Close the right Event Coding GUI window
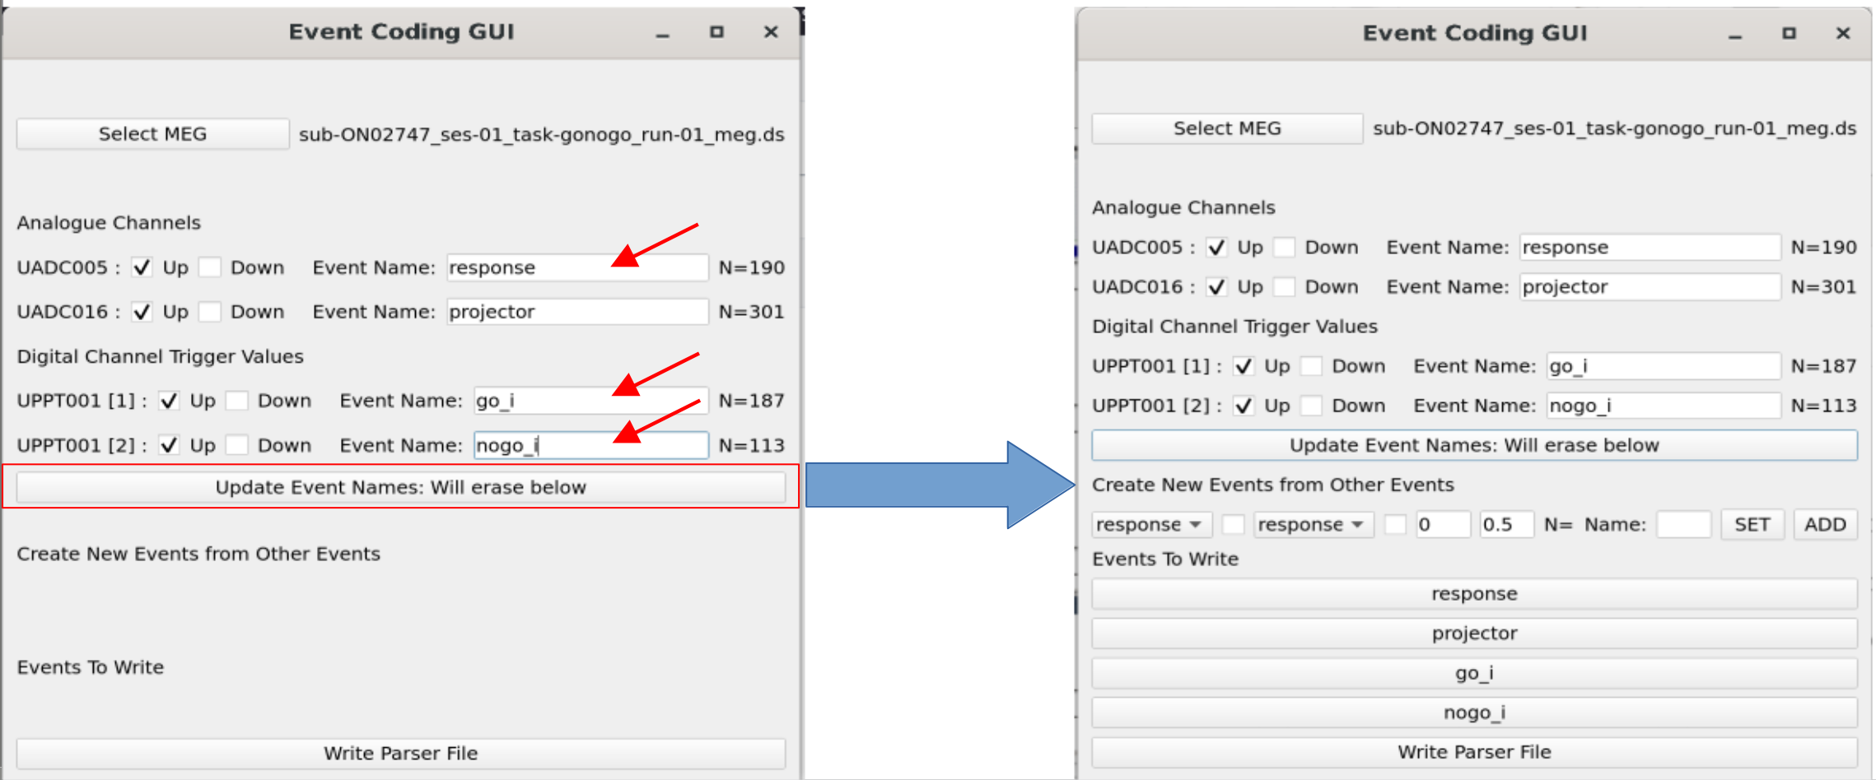This screenshot has height=780, width=1876. click(x=1843, y=33)
